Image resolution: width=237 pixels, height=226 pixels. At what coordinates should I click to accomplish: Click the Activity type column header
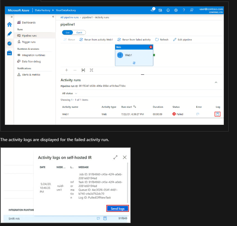pos(109,107)
